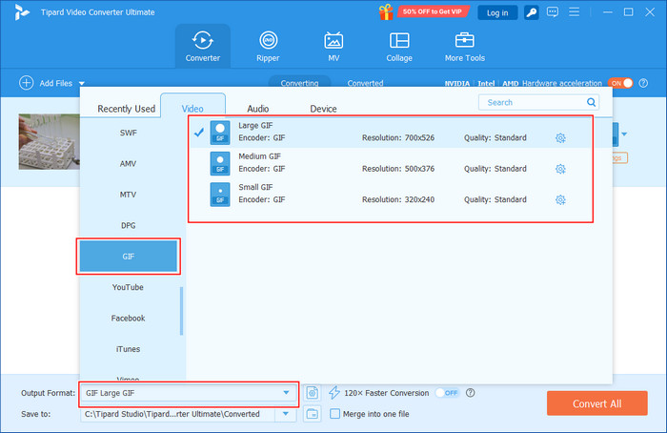The width and height of the screenshot is (667, 433).
Task: Open More Tools toolbox
Action: tap(465, 46)
